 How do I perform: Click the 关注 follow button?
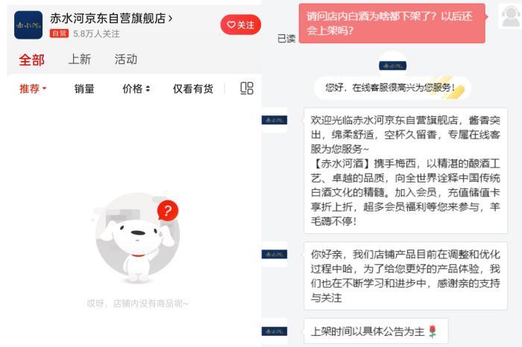[240, 25]
